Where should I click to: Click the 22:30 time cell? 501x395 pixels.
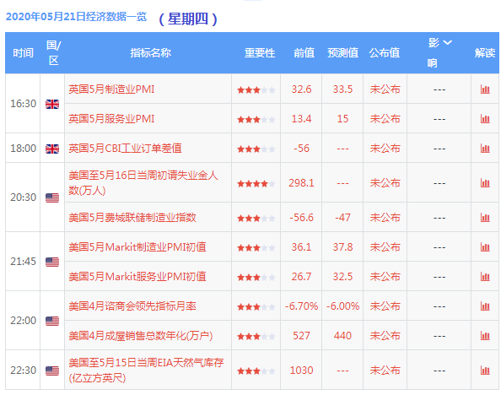pos(23,370)
